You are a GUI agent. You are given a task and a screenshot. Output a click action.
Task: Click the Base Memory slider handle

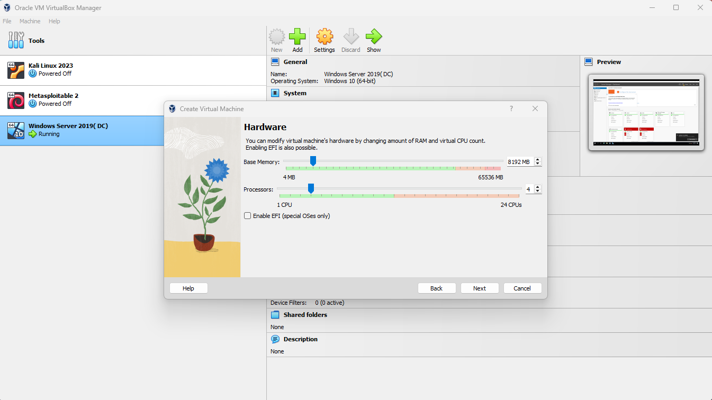pos(313,160)
